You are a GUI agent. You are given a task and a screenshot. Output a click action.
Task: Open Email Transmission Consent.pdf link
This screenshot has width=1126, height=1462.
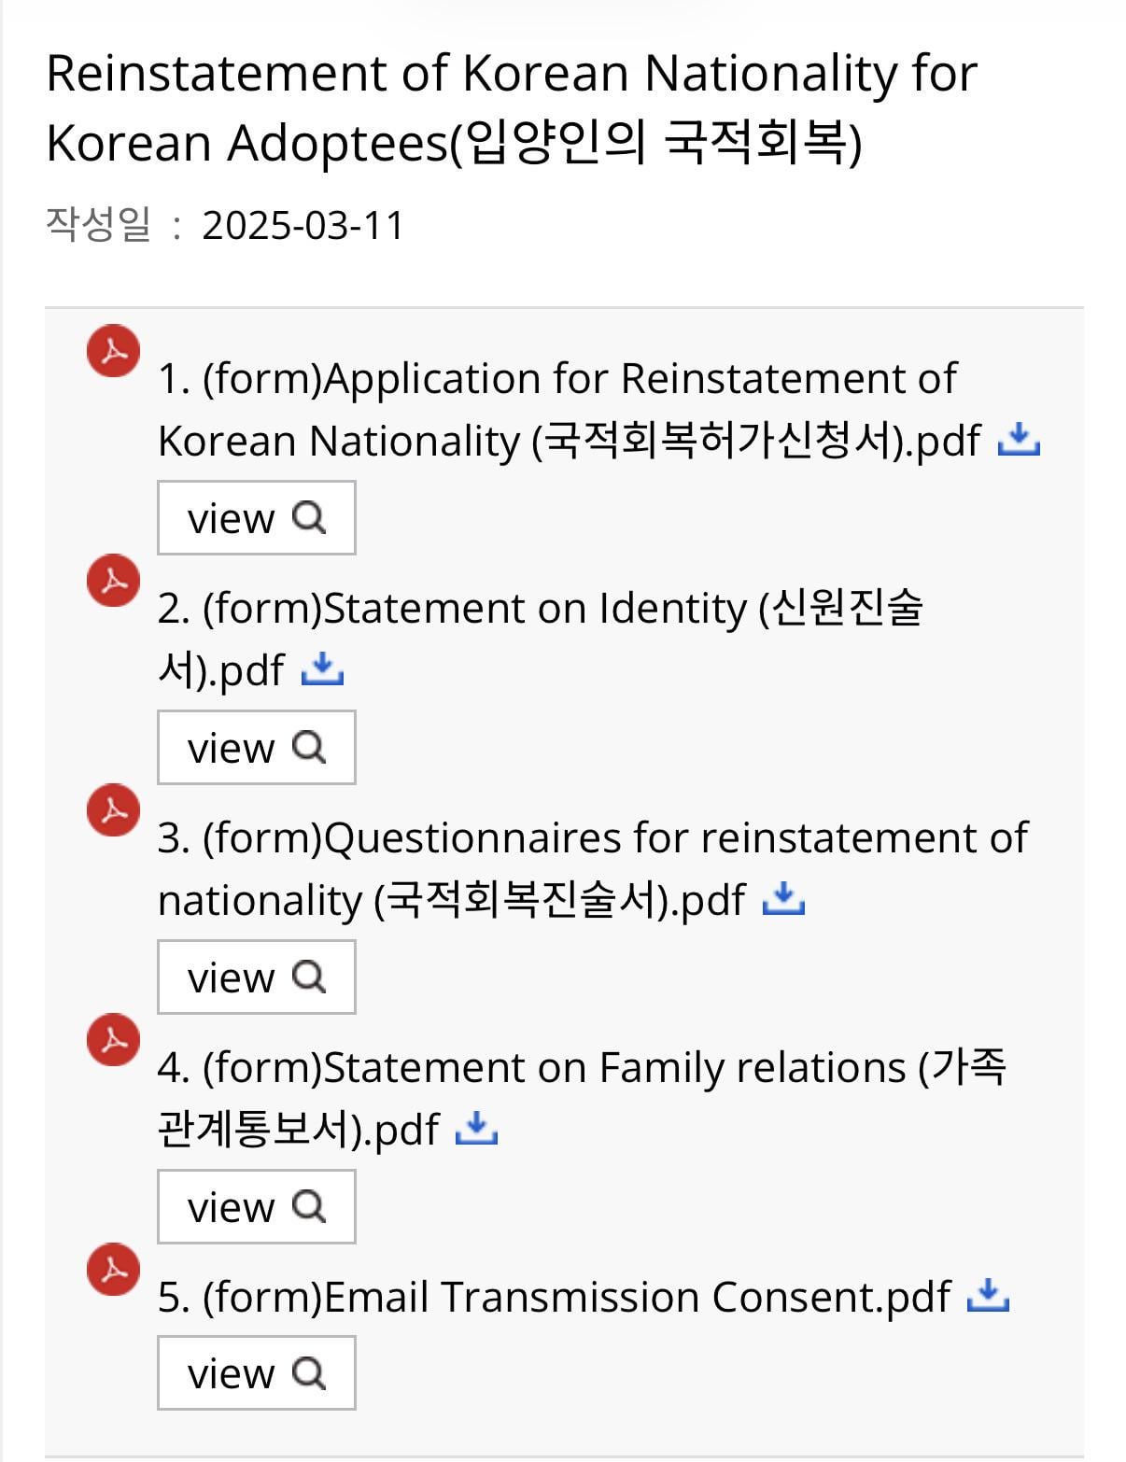554,1297
